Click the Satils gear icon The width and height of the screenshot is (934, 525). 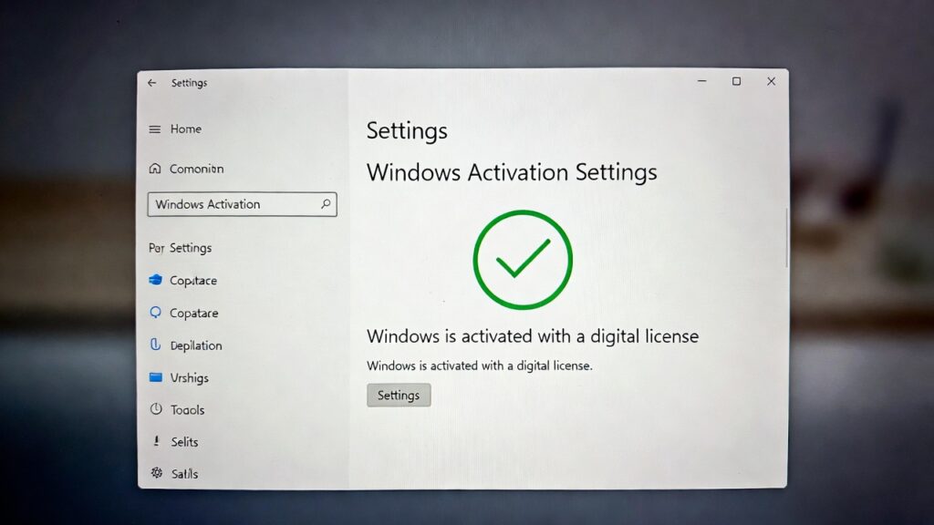(156, 473)
